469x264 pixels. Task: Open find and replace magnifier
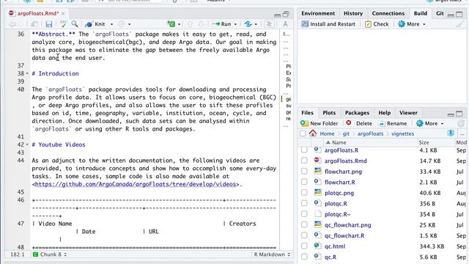tap(75, 24)
